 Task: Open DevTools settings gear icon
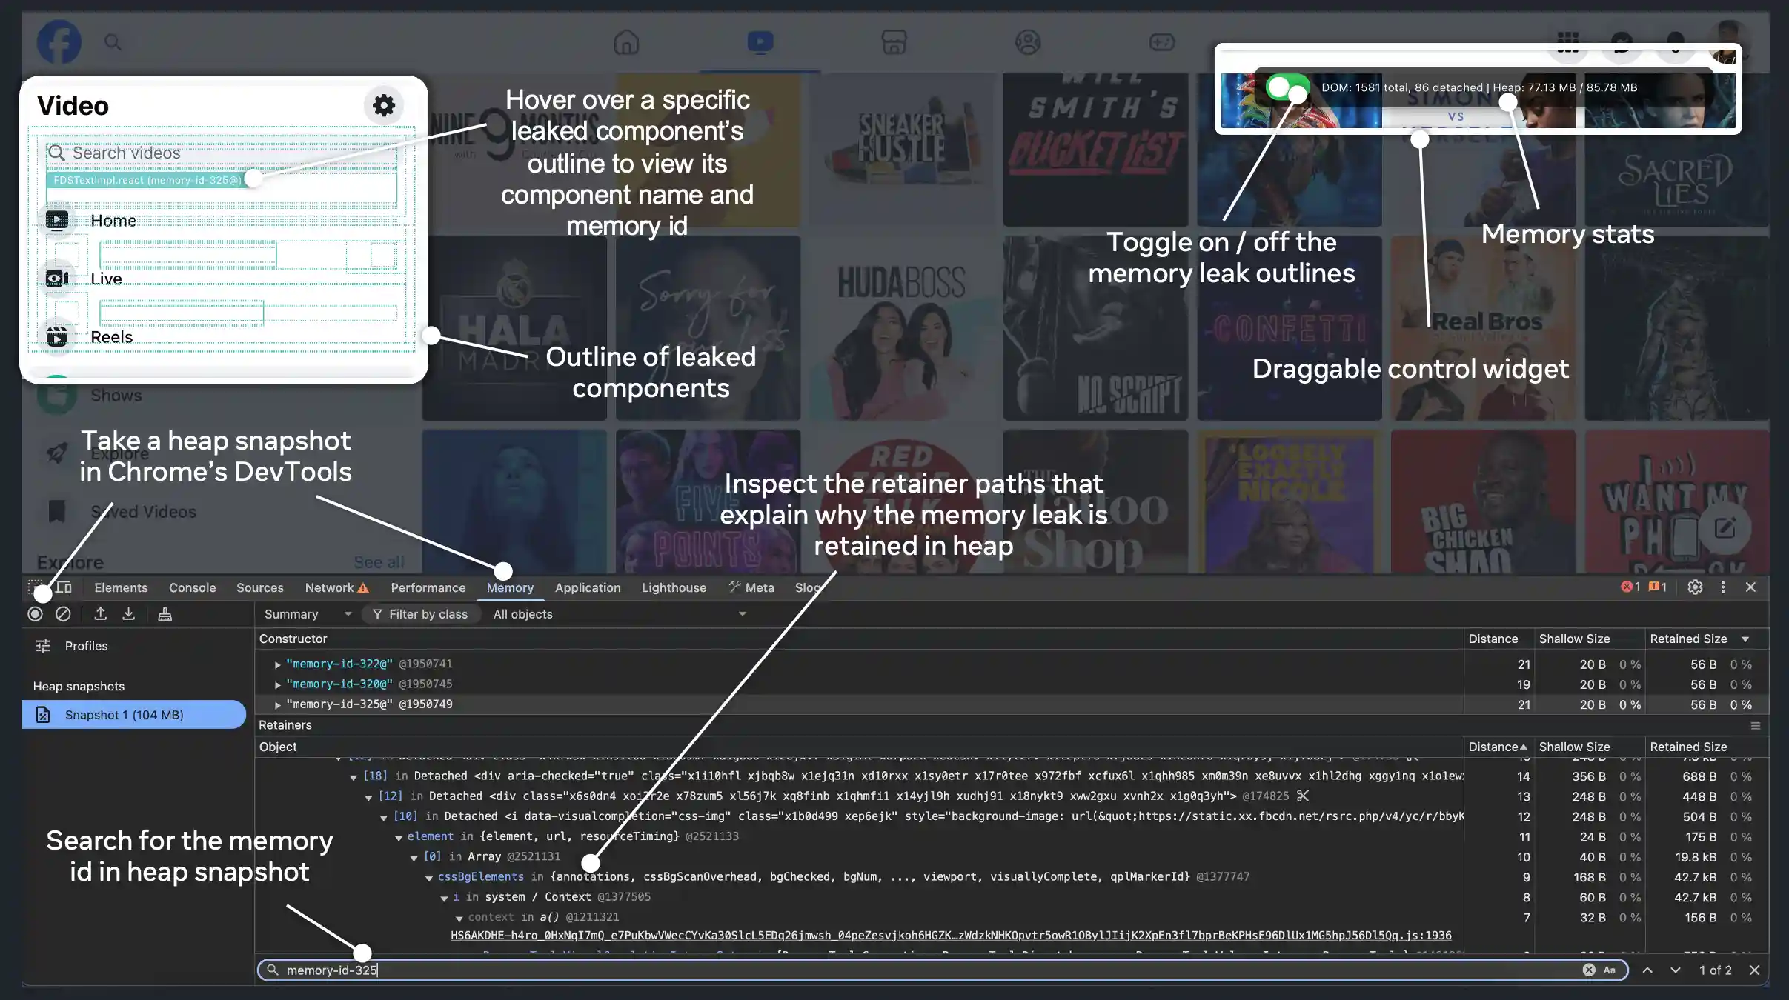[1695, 587]
